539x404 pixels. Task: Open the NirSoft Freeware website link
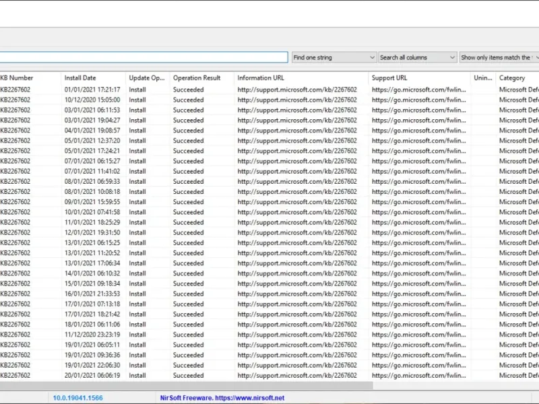pyautogui.click(x=222, y=398)
